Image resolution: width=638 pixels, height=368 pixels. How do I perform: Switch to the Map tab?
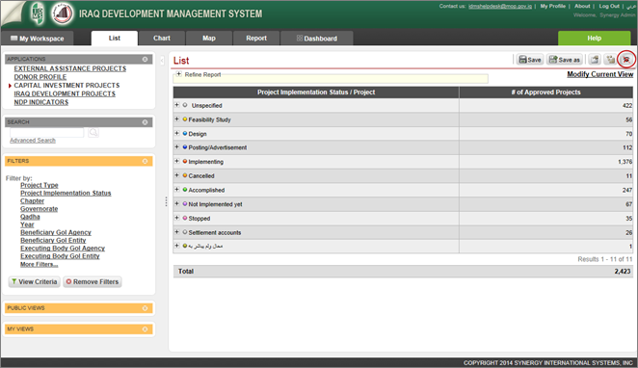click(209, 39)
